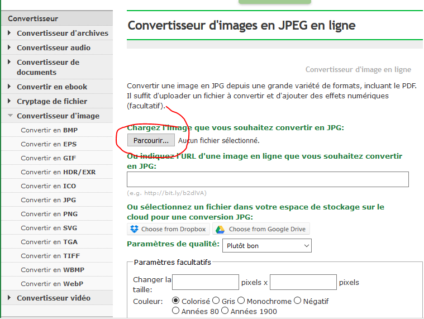Open Convertisseur vidéo menu entry
The height and width of the screenshot is (319, 424).
point(54,298)
